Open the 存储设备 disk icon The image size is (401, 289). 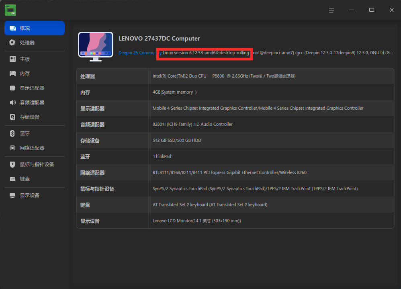12,117
